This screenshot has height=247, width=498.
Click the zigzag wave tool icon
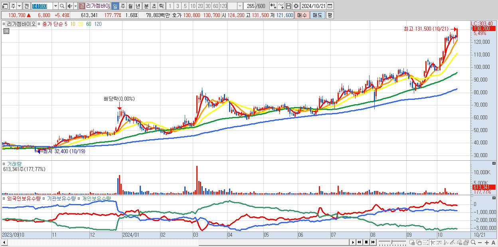pyautogui.click(x=446, y=243)
